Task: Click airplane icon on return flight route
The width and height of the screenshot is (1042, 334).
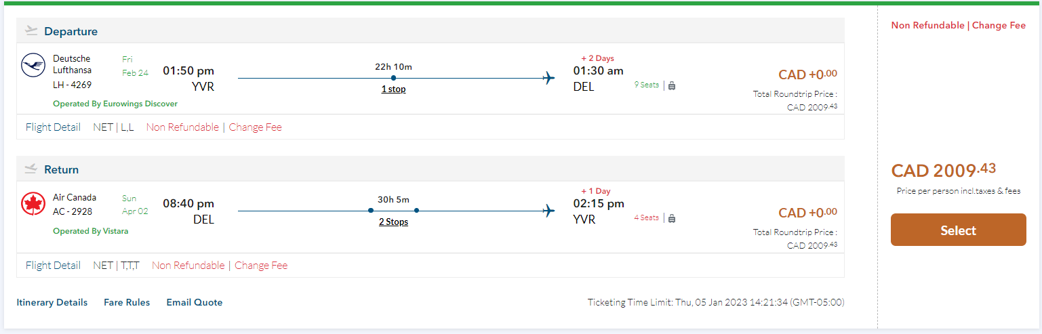Action: click(x=548, y=211)
